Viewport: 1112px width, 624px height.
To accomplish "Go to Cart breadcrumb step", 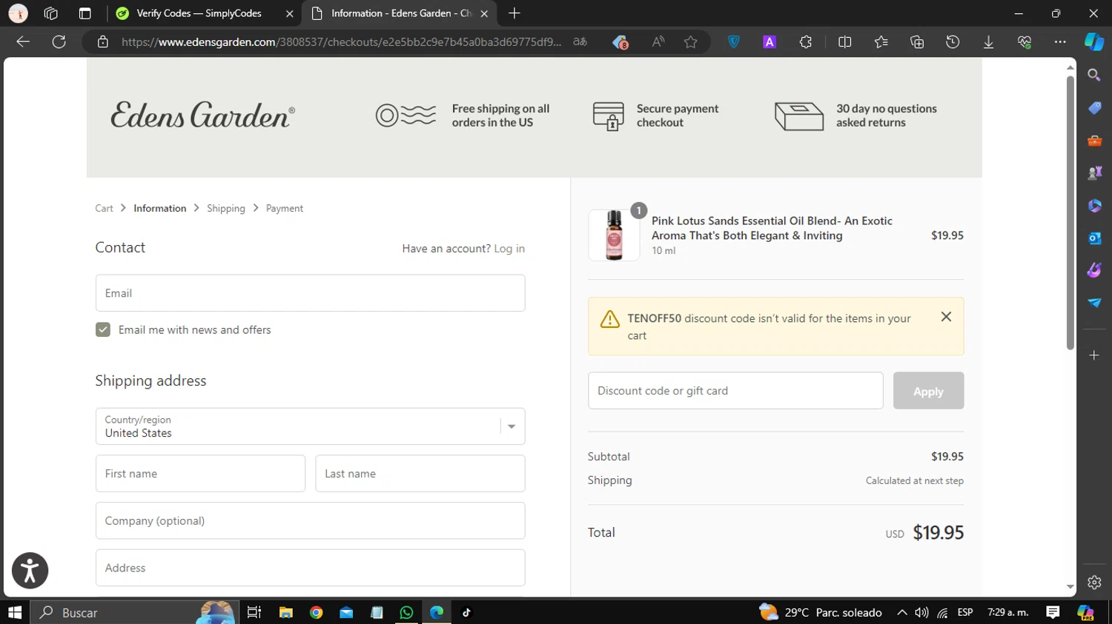I will [x=104, y=209].
